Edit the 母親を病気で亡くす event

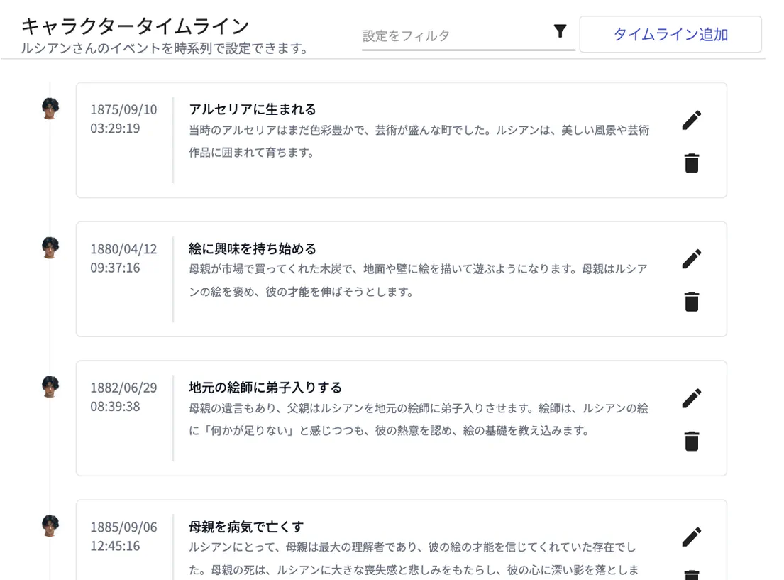(691, 537)
